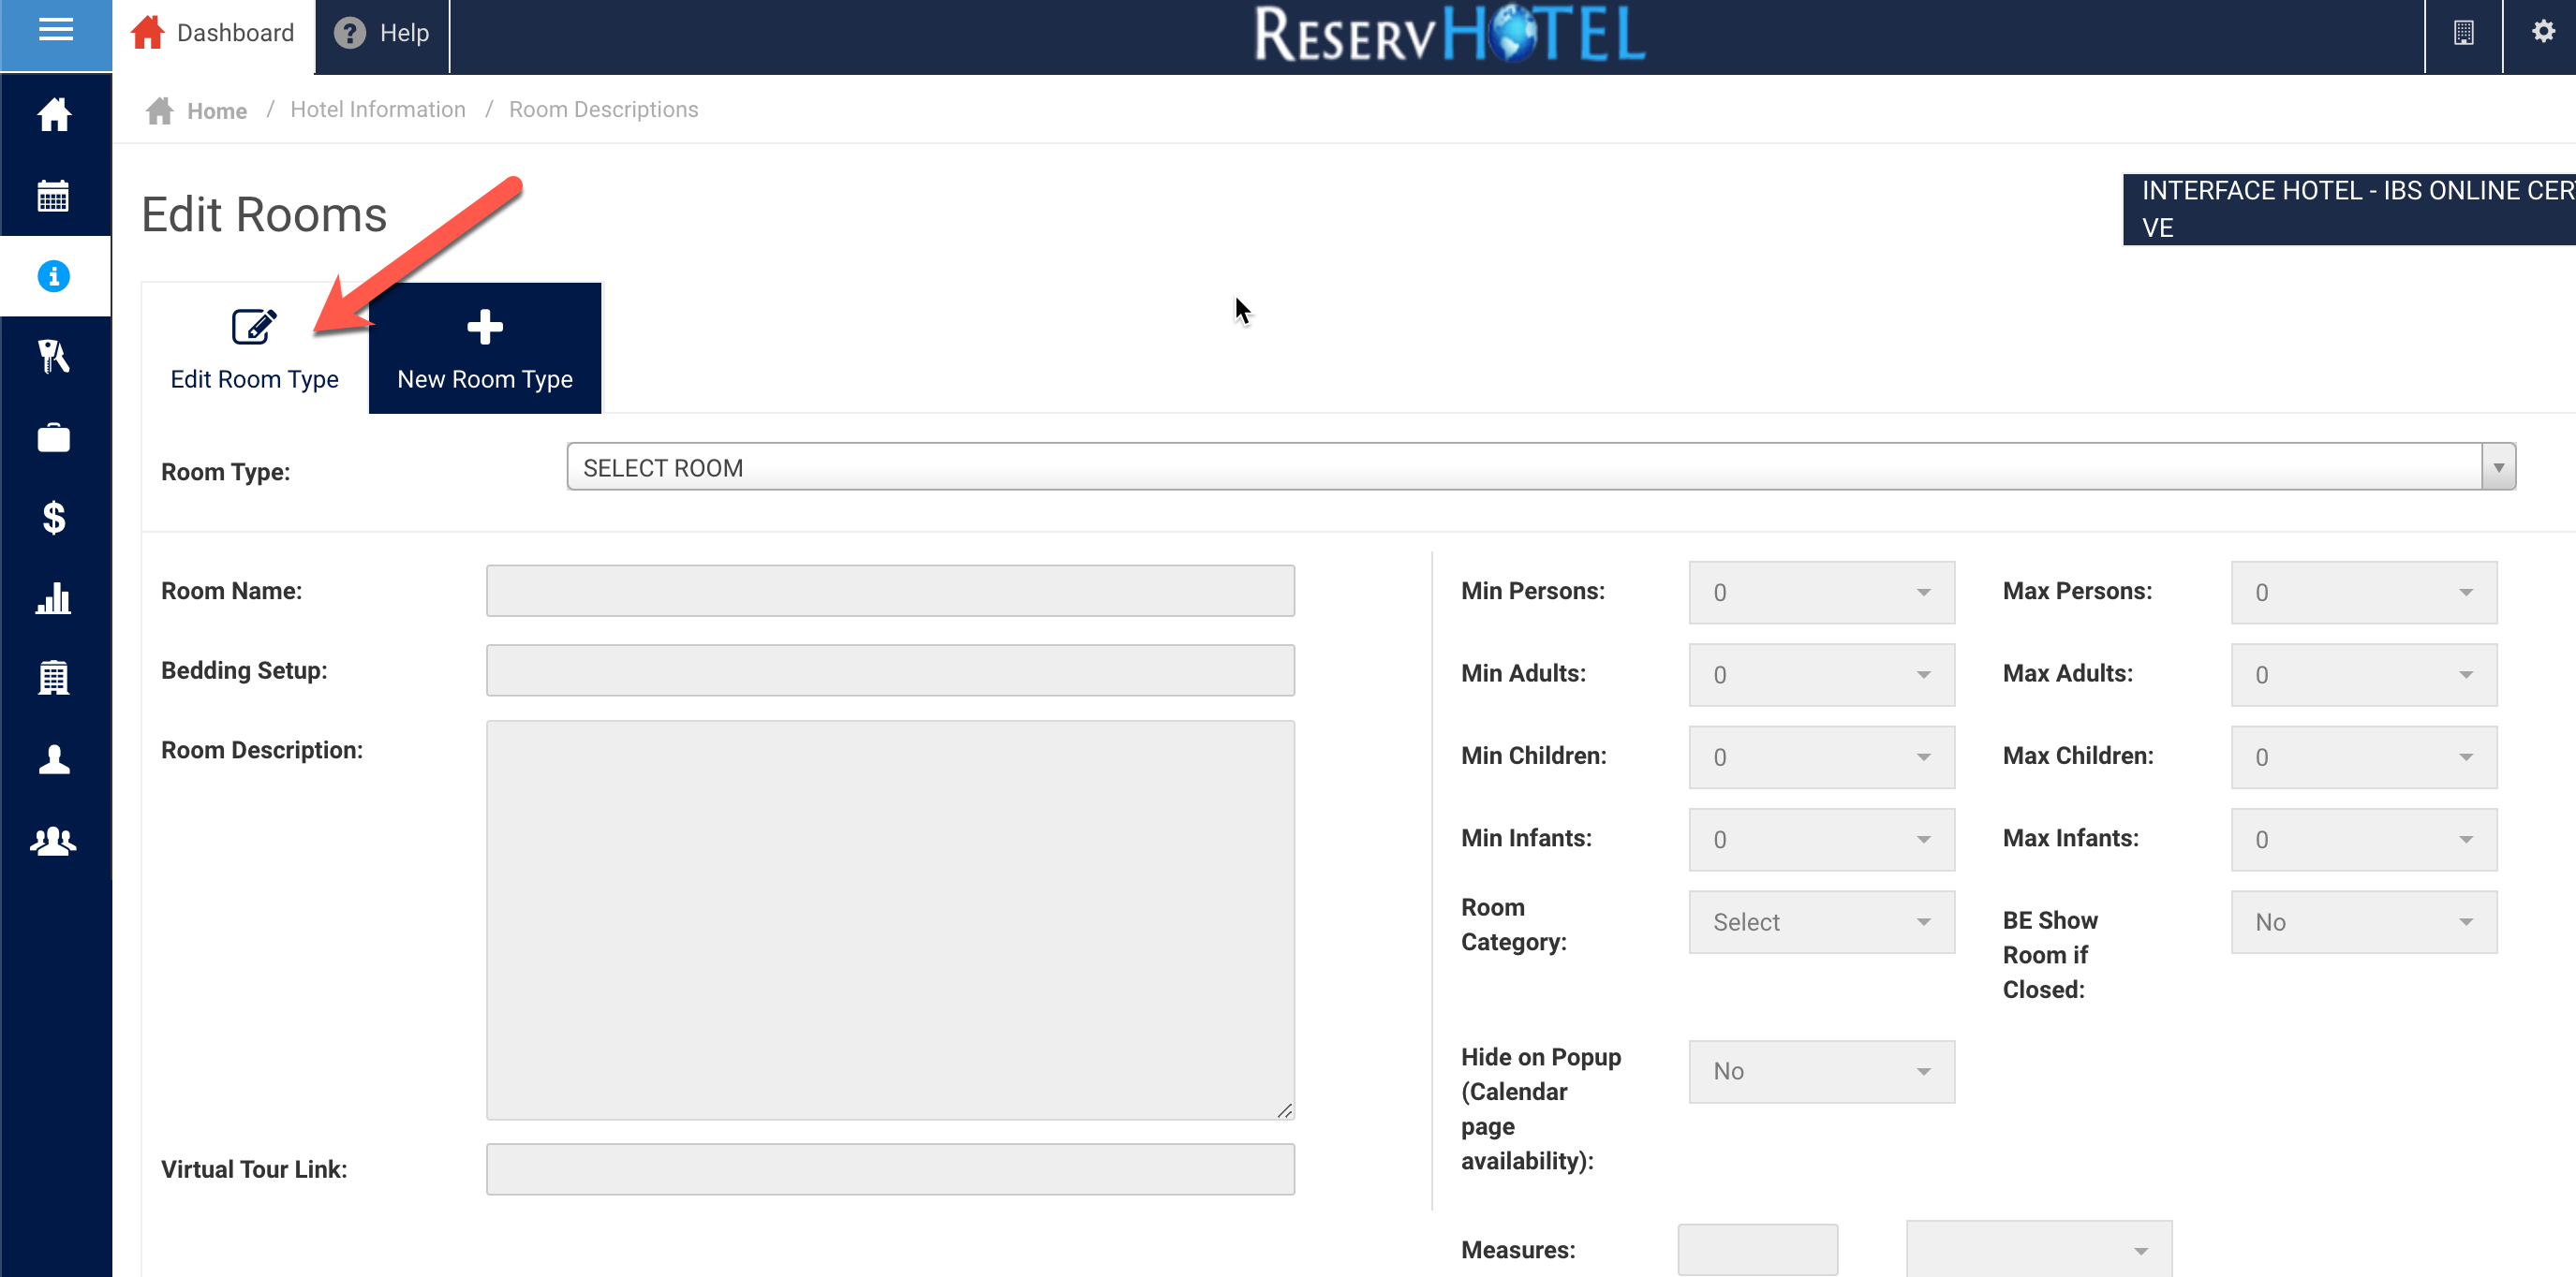
Task: Open the group users sidebar icon
Action: tap(54, 842)
